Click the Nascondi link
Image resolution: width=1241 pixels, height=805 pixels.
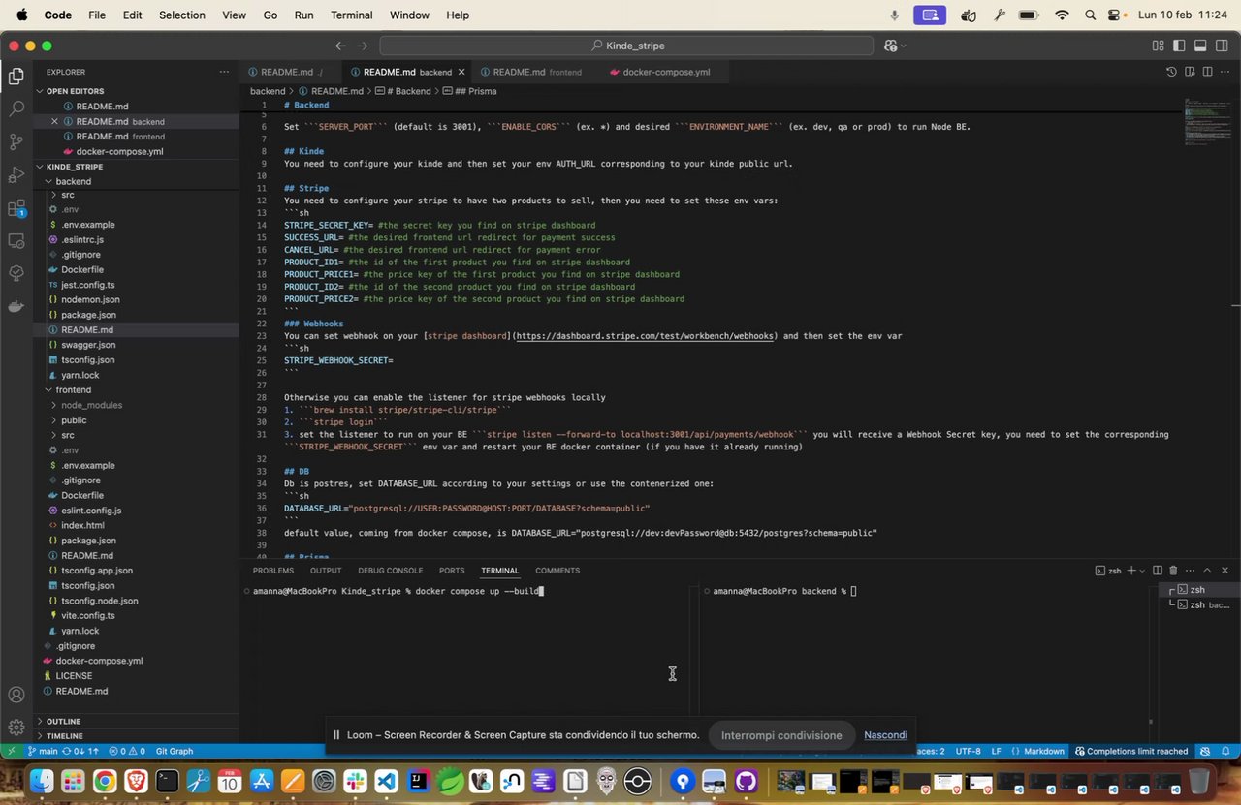pyautogui.click(x=885, y=735)
